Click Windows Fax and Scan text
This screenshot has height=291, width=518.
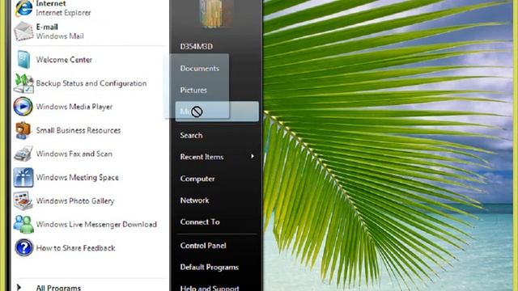(74, 154)
